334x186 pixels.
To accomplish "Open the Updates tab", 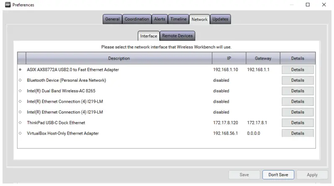I will (x=220, y=19).
